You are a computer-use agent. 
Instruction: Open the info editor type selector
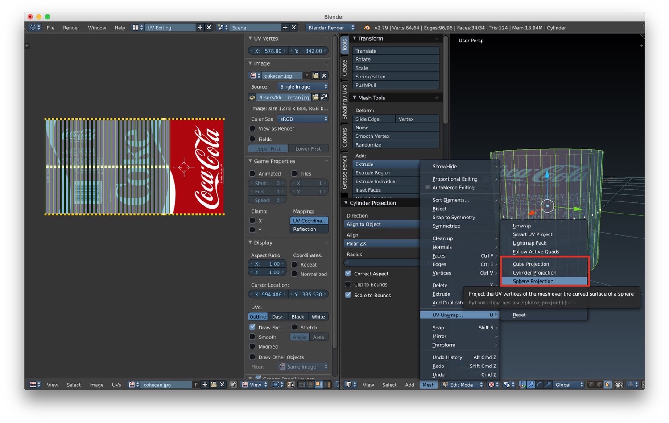point(35,28)
